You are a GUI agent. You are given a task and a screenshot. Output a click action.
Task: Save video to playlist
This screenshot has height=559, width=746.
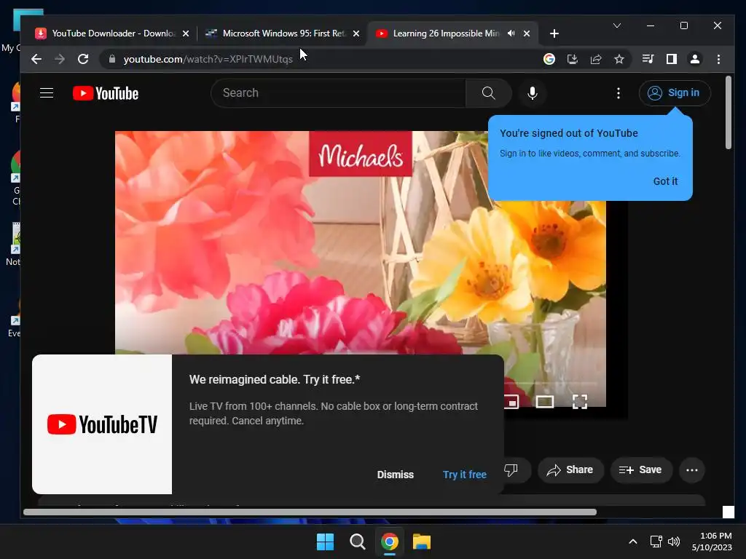[x=640, y=470]
